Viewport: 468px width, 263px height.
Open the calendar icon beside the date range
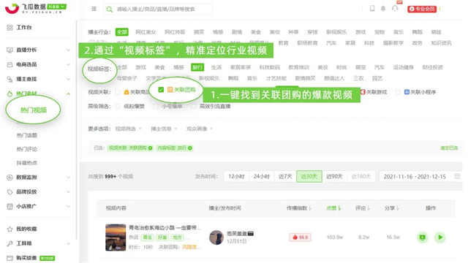click(x=457, y=176)
